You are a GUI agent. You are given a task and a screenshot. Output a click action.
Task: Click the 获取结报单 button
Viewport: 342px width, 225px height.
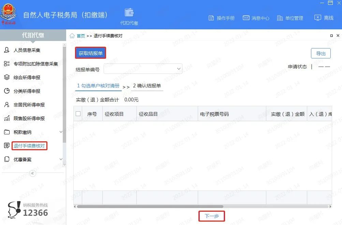(x=90, y=53)
